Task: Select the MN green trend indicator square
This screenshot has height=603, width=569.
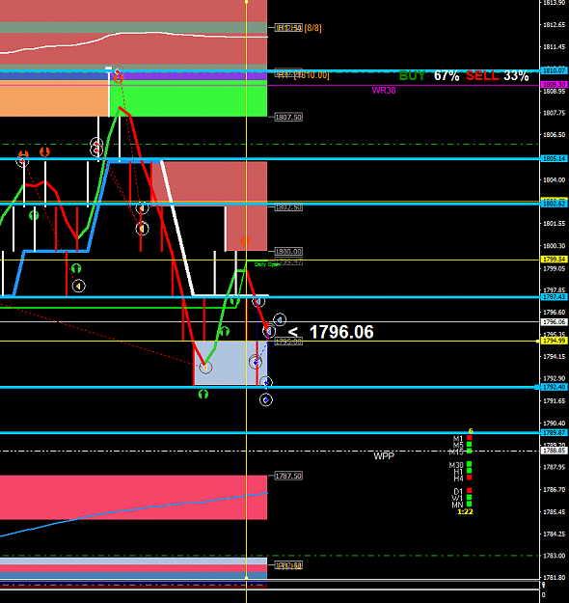Action: [x=469, y=504]
